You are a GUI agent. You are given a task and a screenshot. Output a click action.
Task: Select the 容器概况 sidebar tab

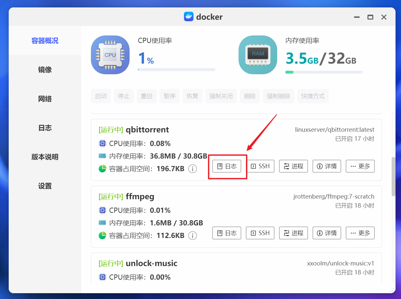point(45,41)
